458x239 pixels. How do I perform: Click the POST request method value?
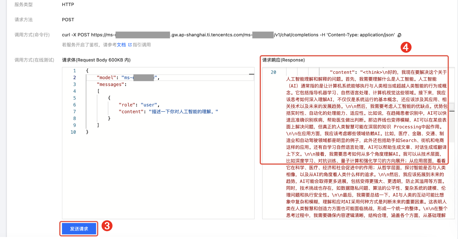[68, 20]
